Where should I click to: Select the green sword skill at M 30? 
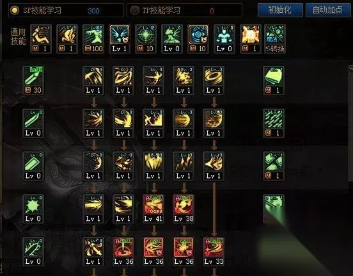click(x=33, y=81)
